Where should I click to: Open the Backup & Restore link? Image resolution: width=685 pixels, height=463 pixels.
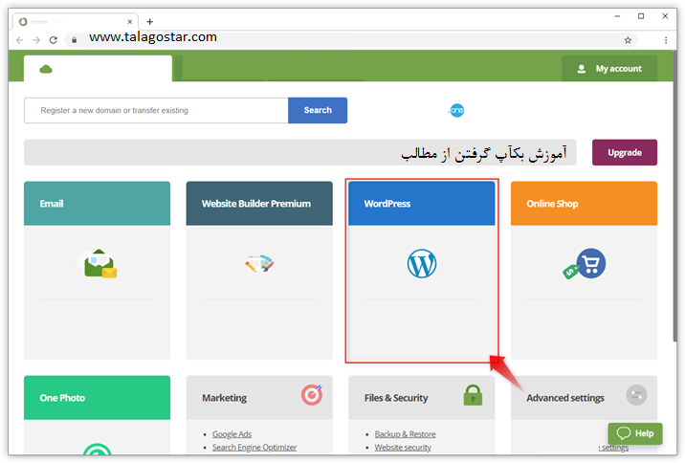coord(405,434)
